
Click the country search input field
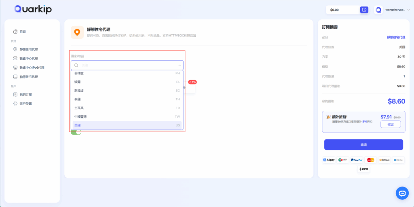point(127,65)
